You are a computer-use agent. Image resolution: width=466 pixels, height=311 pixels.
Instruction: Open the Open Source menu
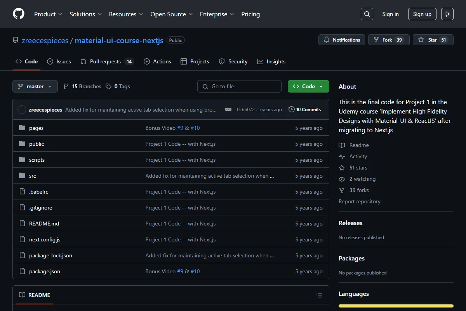[x=172, y=14]
